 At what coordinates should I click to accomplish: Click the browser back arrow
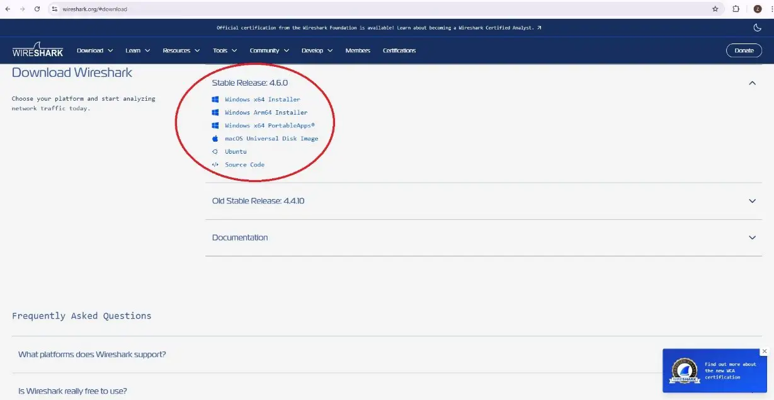coord(8,9)
